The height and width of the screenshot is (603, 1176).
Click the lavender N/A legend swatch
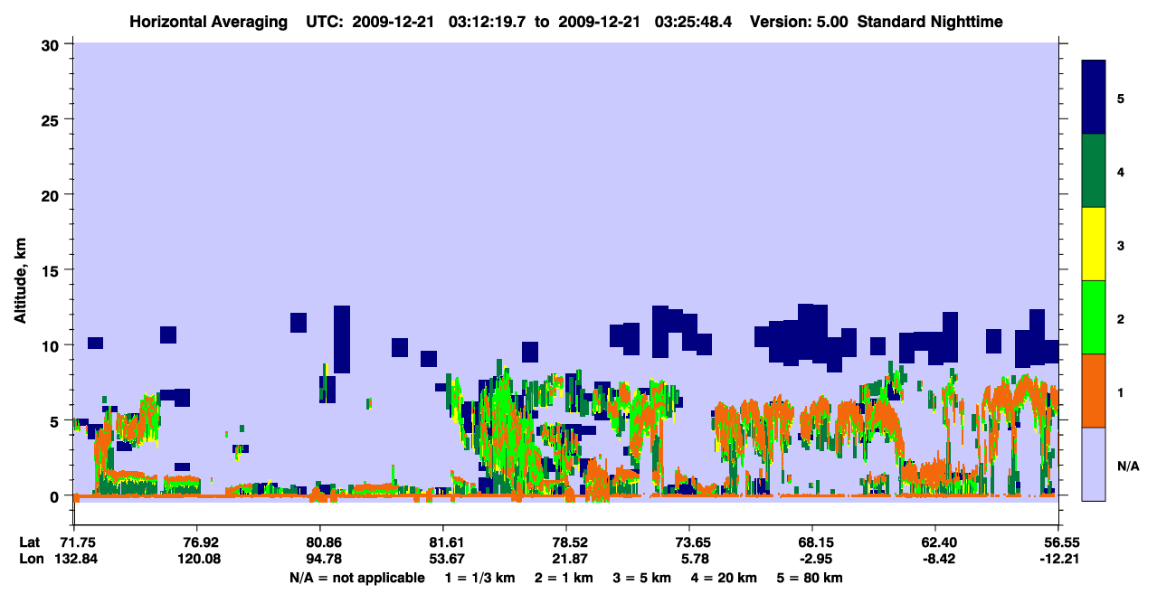point(1094,464)
